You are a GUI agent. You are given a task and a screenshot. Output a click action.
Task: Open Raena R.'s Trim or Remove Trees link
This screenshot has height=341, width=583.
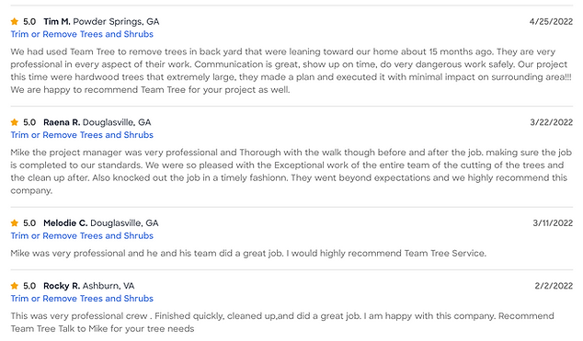tap(82, 135)
